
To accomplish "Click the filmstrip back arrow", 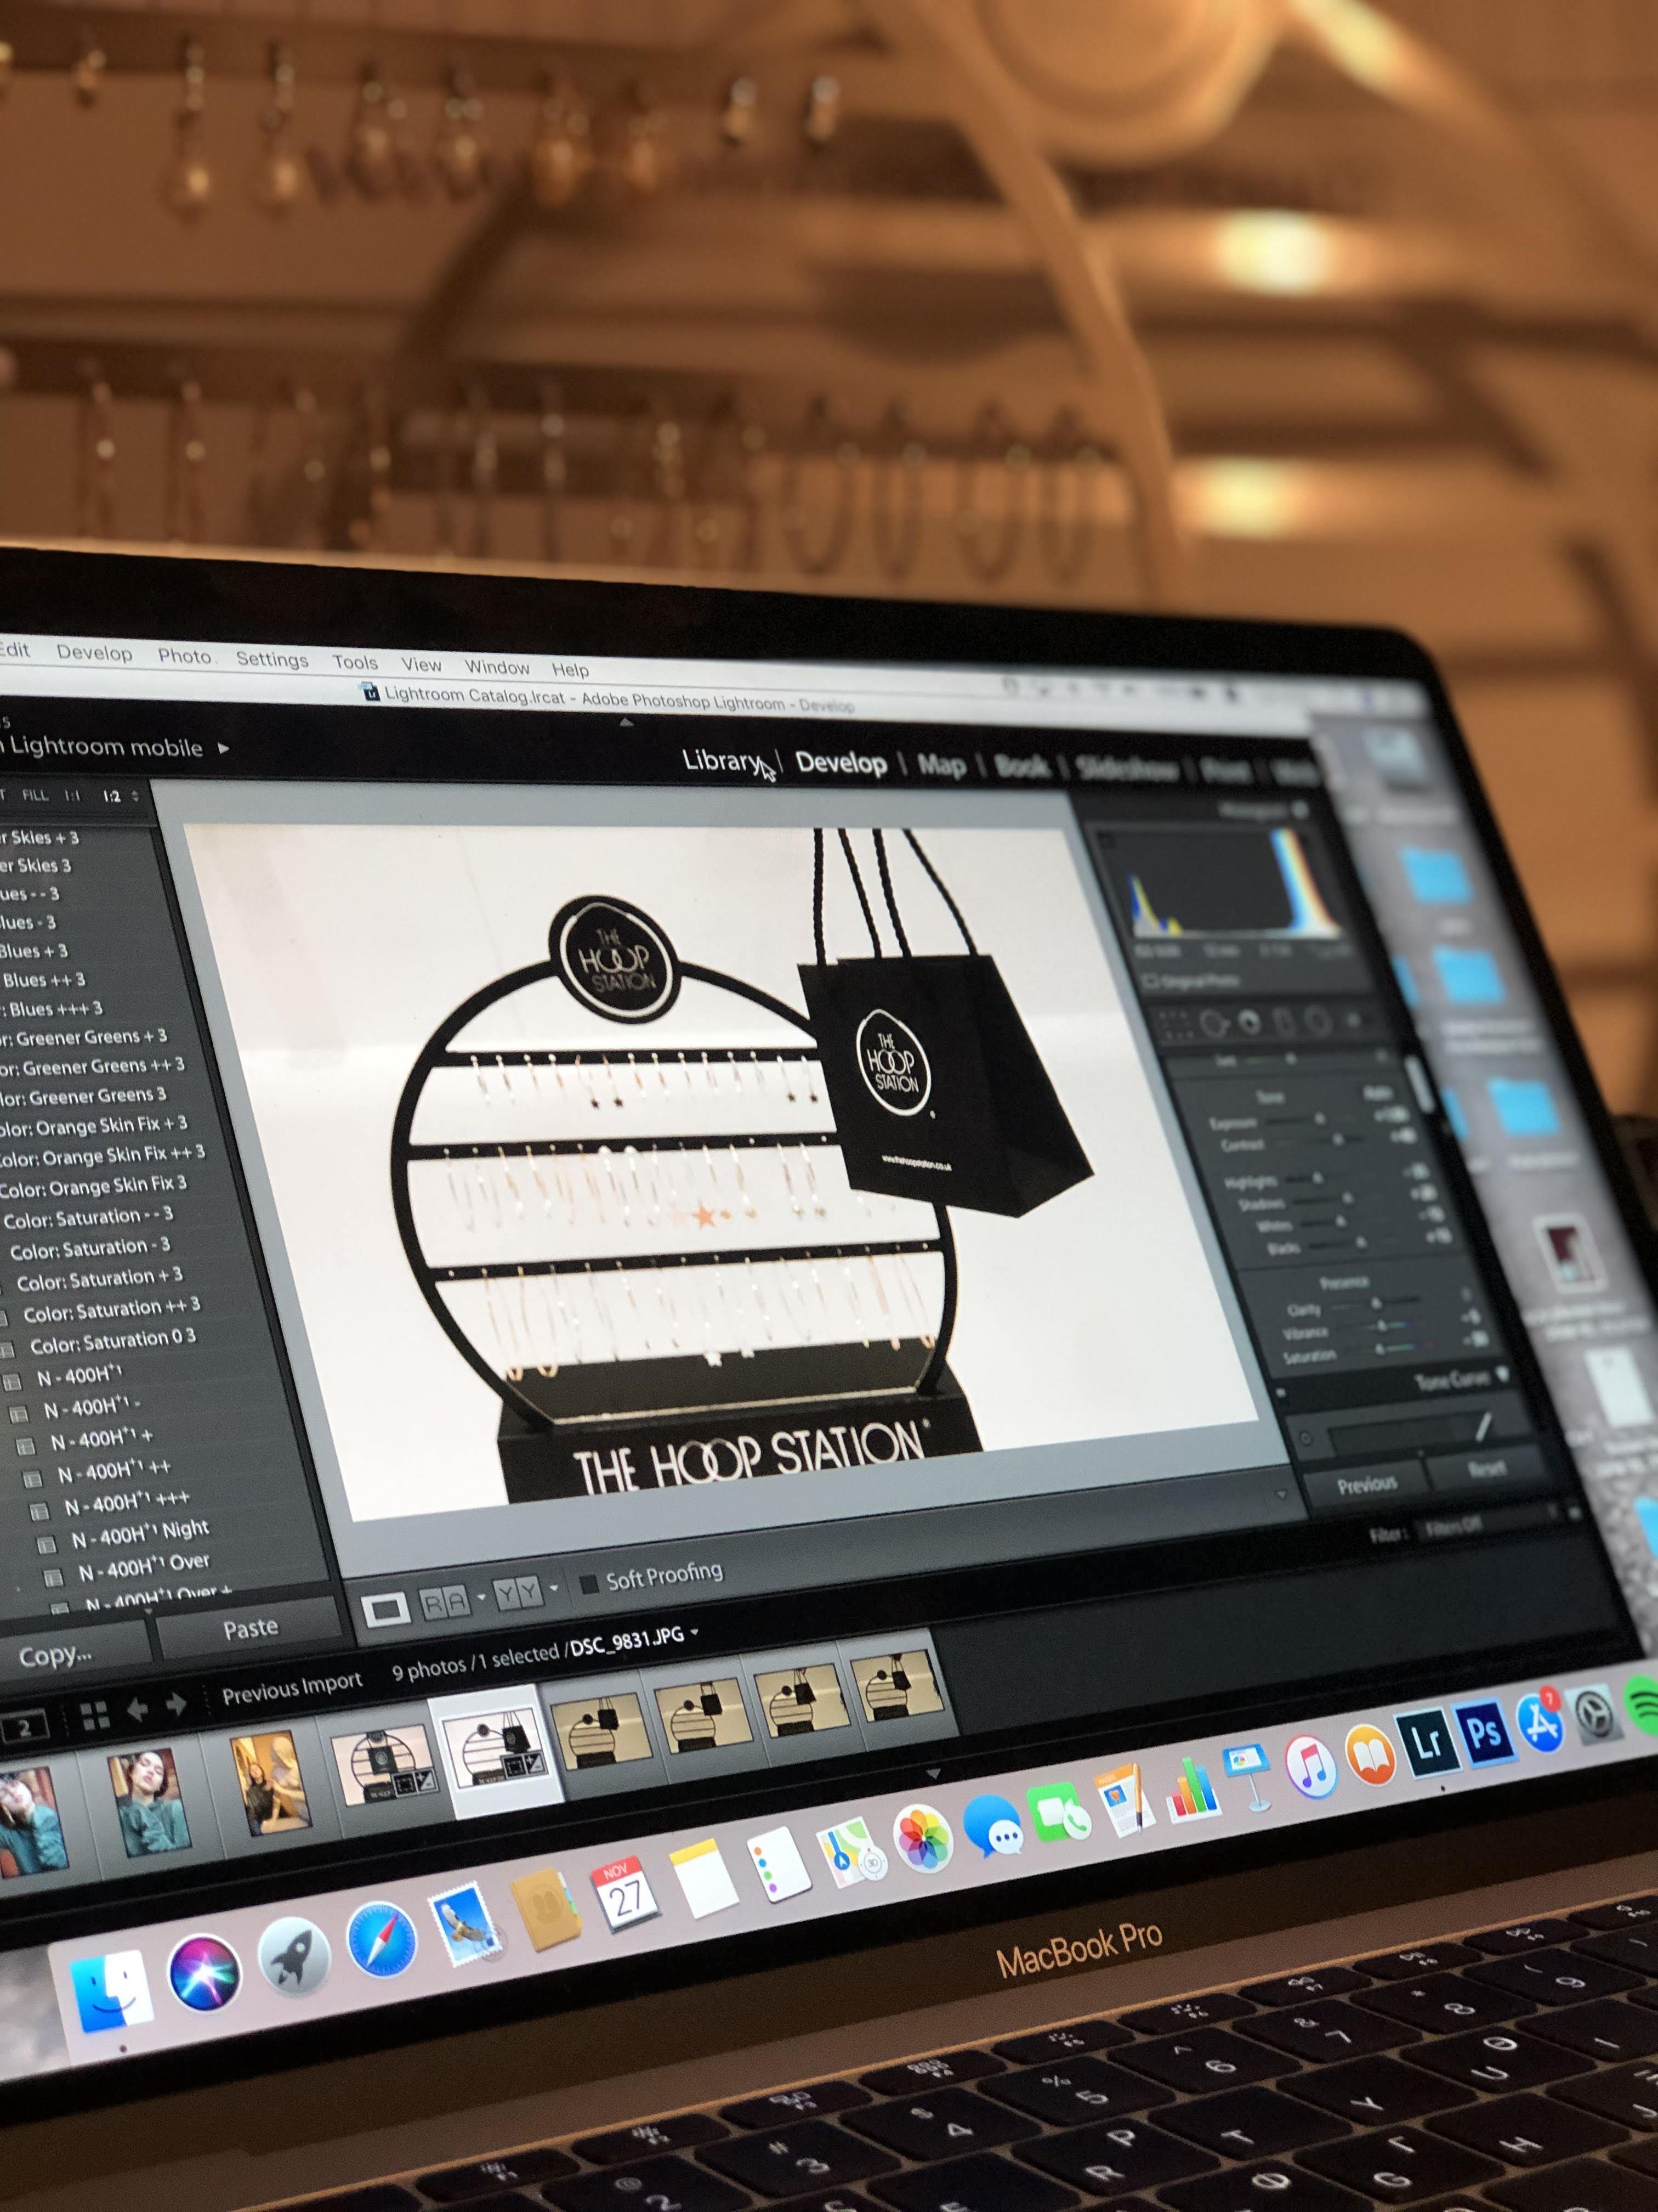I will pos(137,1710).
